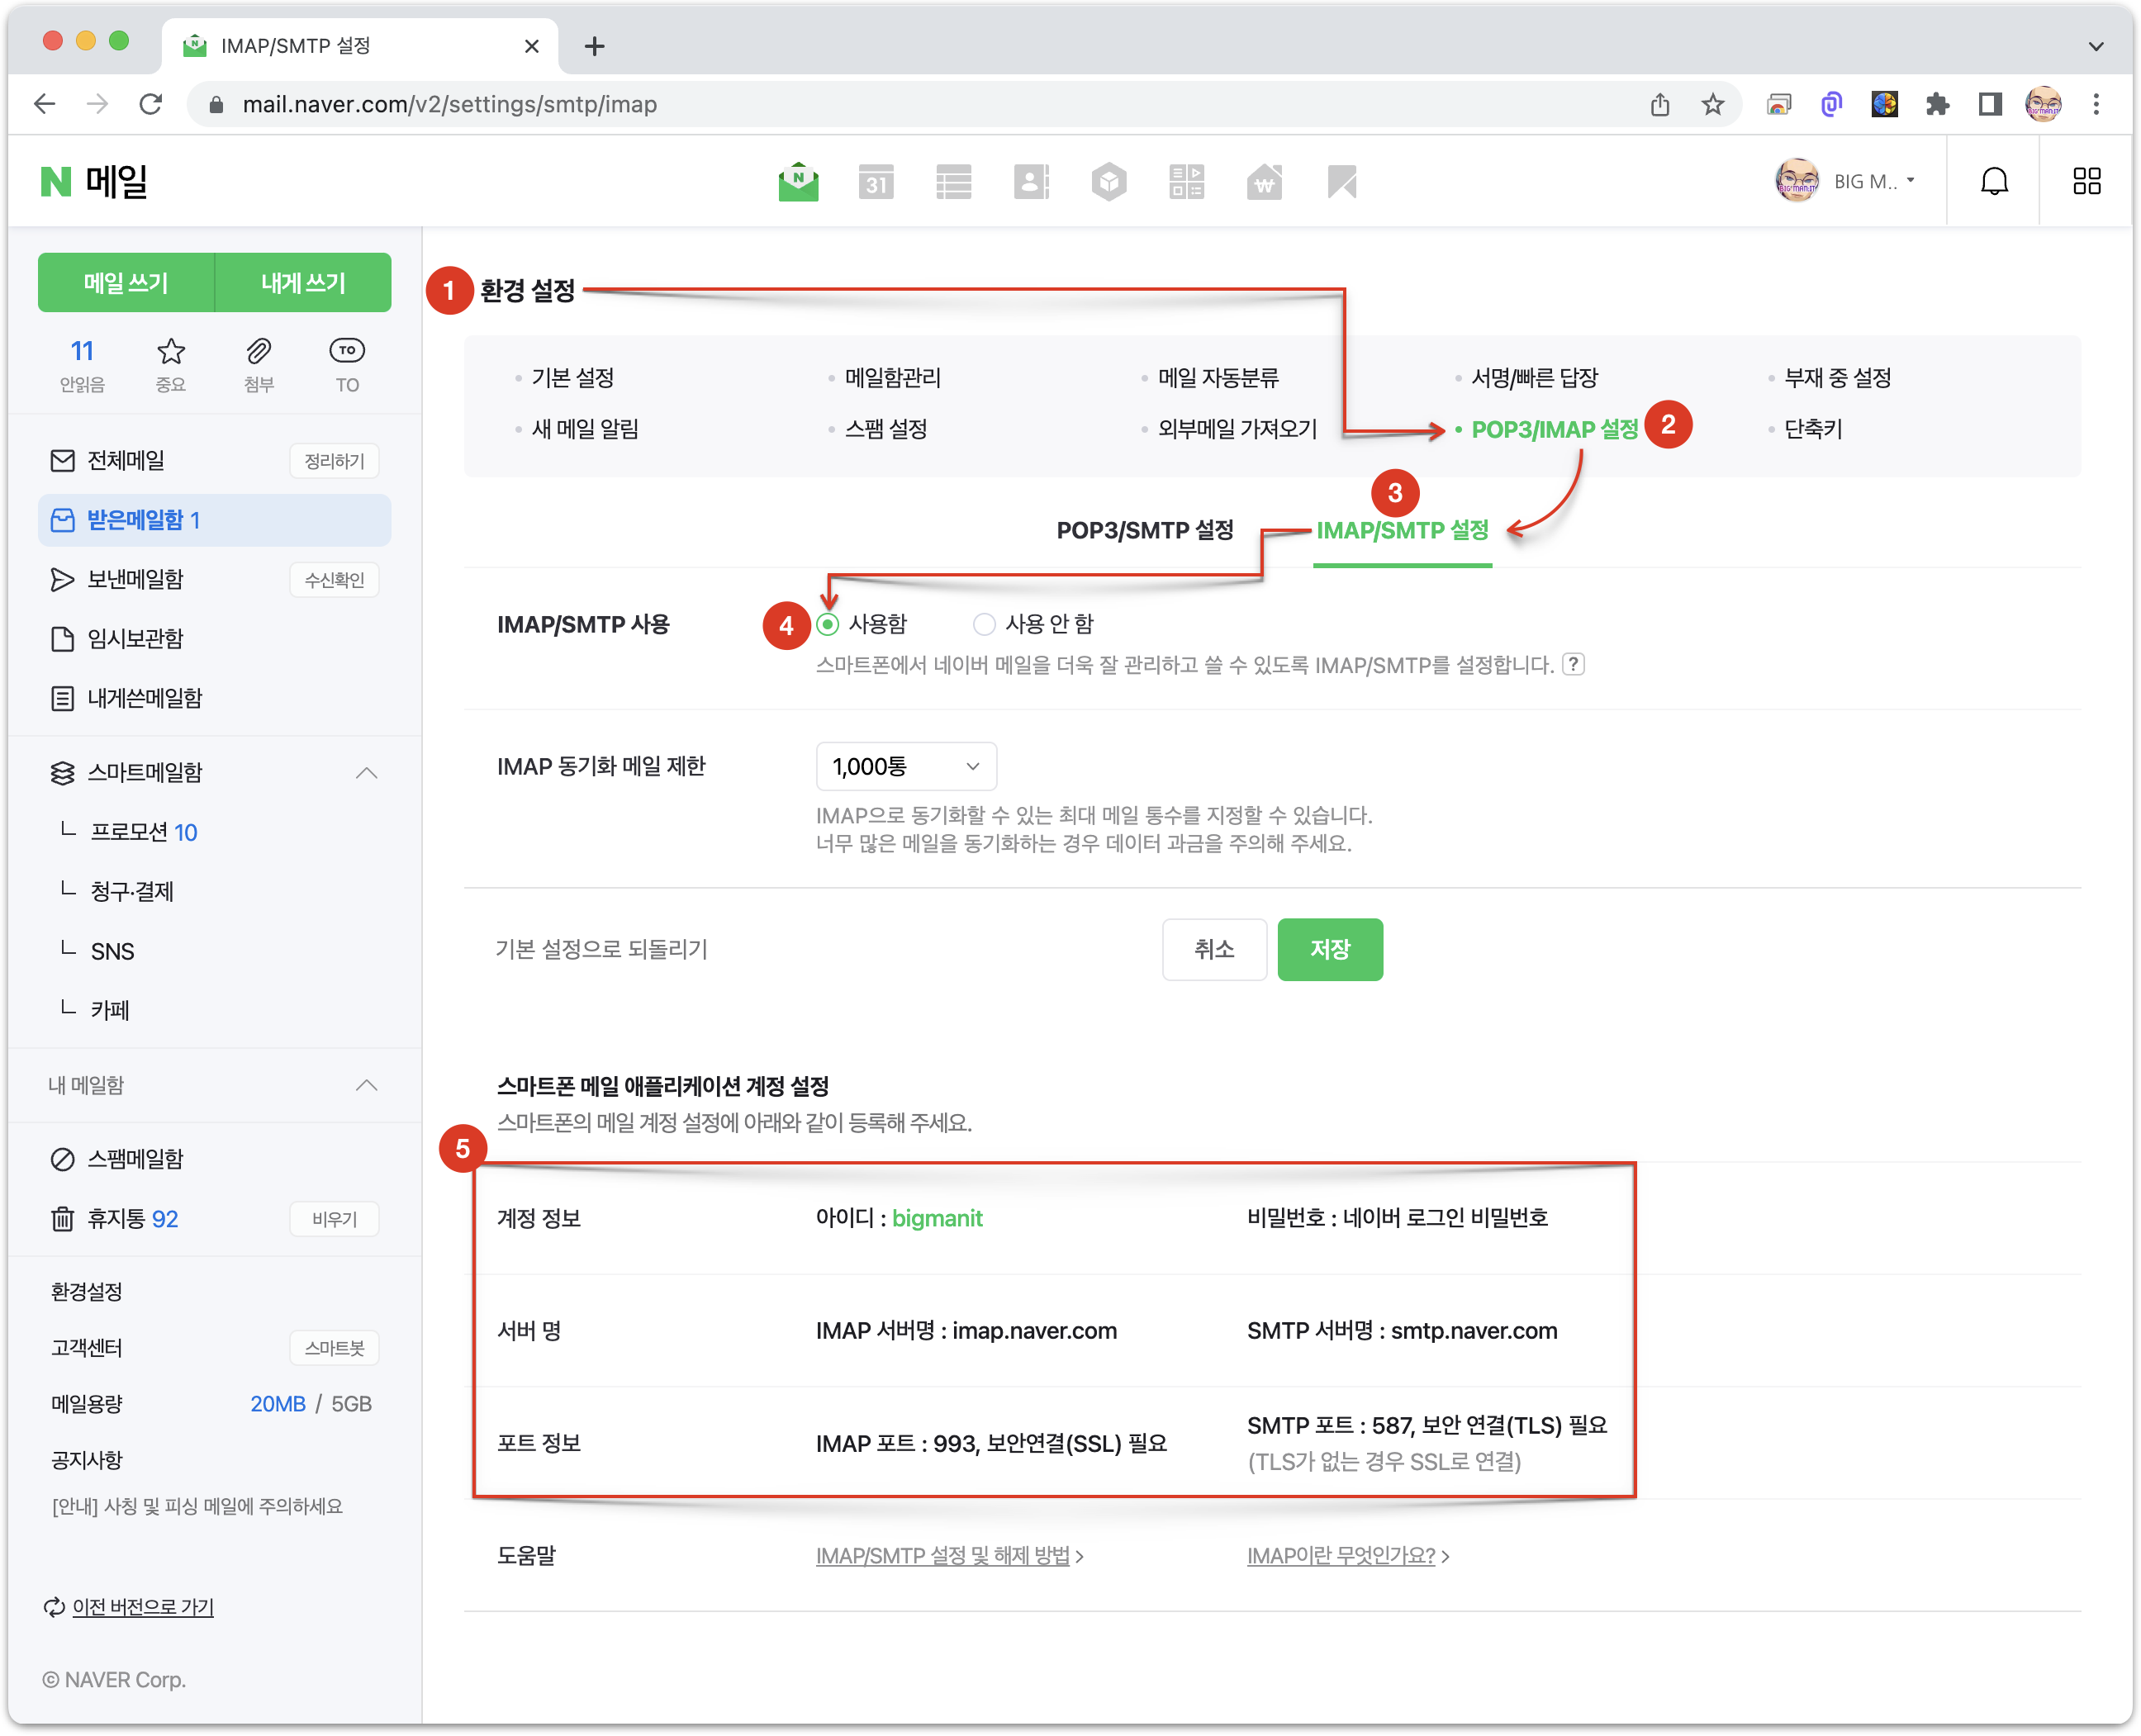Open IMAP/SMTP 설정 및 해제 방법 help link
The width and height of the screenshot is (2141, 1736).
click(x=943, y=1556)
